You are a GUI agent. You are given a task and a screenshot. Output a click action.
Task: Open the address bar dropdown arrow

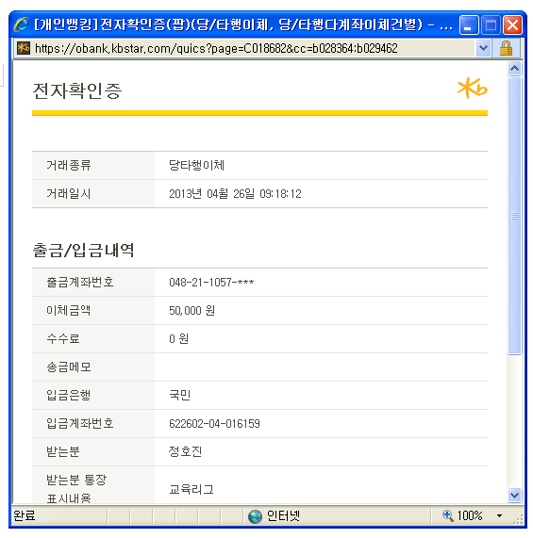[483, 48]
